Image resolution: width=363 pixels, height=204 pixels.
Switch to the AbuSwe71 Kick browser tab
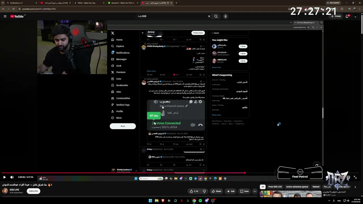123,3
